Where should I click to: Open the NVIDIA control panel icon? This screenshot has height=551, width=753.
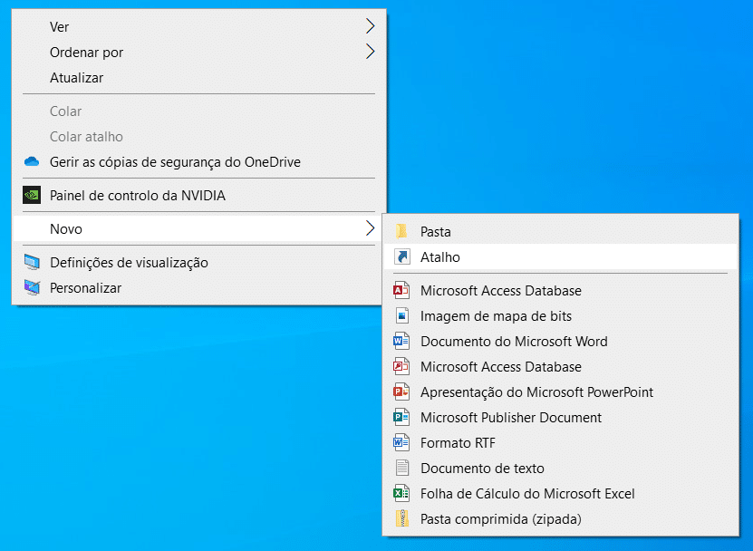(x=32, y=195)
